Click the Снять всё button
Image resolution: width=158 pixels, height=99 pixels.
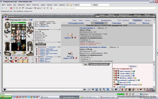pyautogui.click(x=41, y=44)
